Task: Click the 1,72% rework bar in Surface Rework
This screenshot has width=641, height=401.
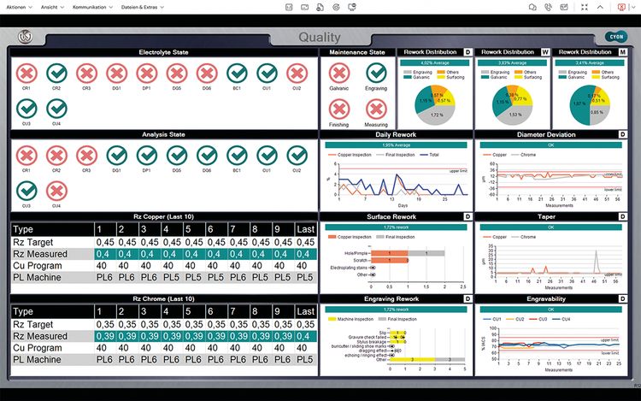Action: pos(396,227)
